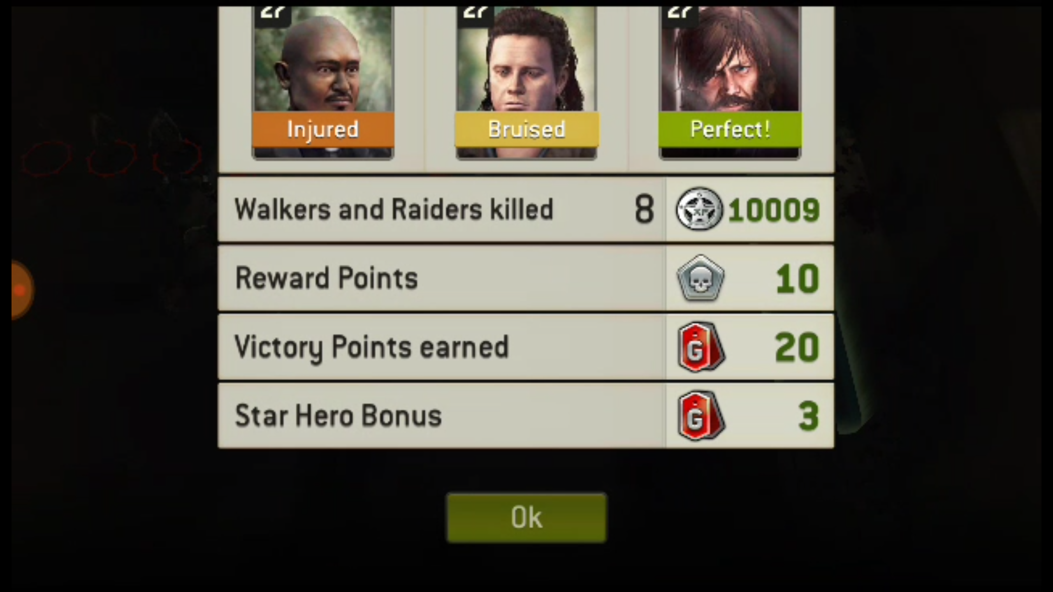The image size is (1053, 592).
Task: Click the Reward Points row label
Action: 326,278
